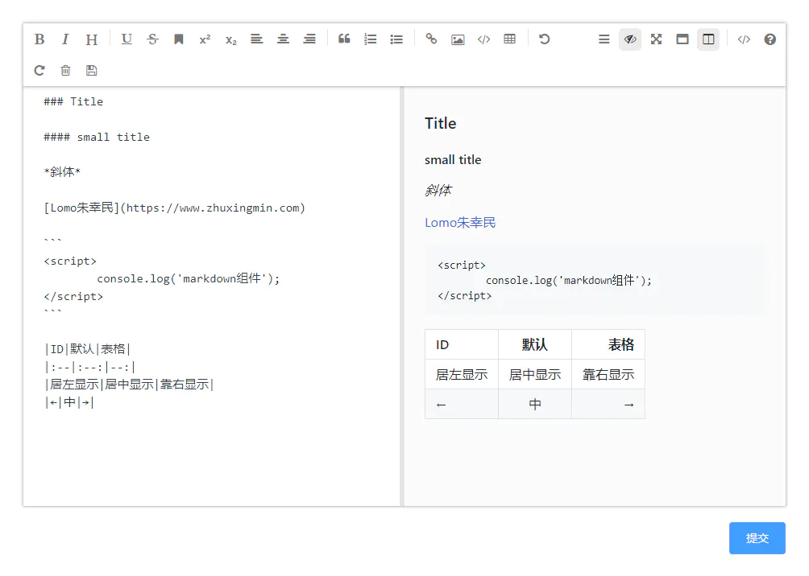Redo the last edit
Image resolution: width=809 pixels, height=576 pixels.
tap(39, 71)
